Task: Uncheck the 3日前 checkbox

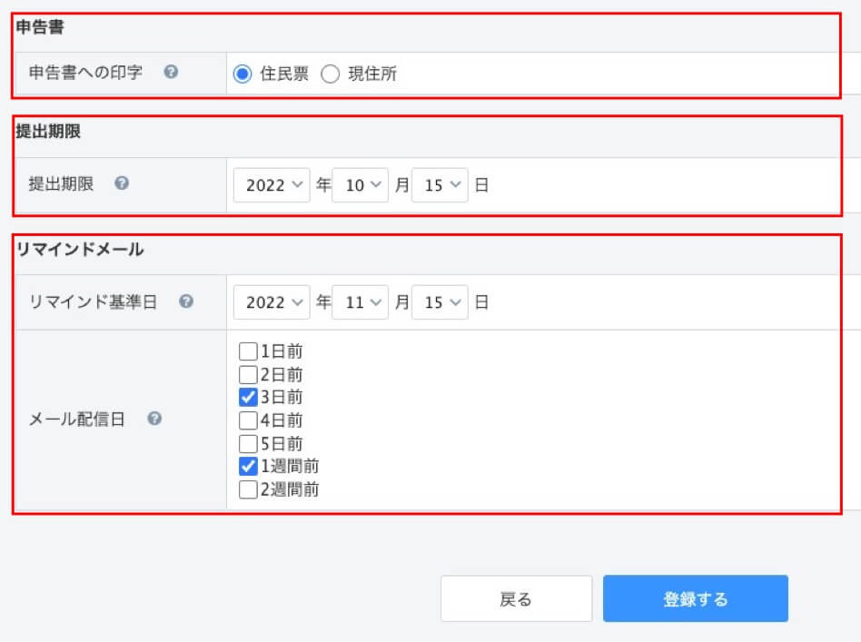Action: tap(247, 397)
